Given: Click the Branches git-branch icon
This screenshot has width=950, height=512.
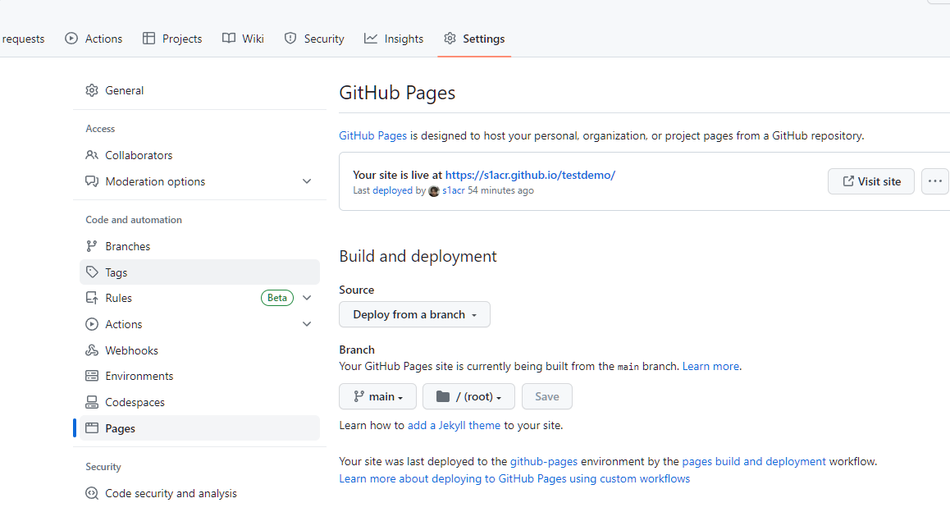Looking at the screenshot, I should click(x=92, y=246).
